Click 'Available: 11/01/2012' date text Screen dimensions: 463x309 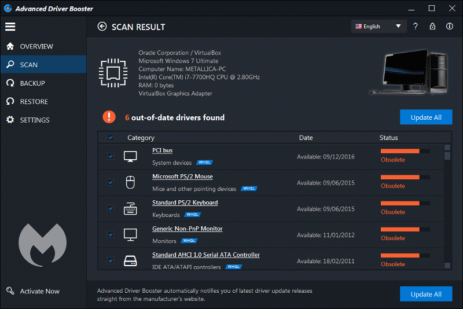326,235
